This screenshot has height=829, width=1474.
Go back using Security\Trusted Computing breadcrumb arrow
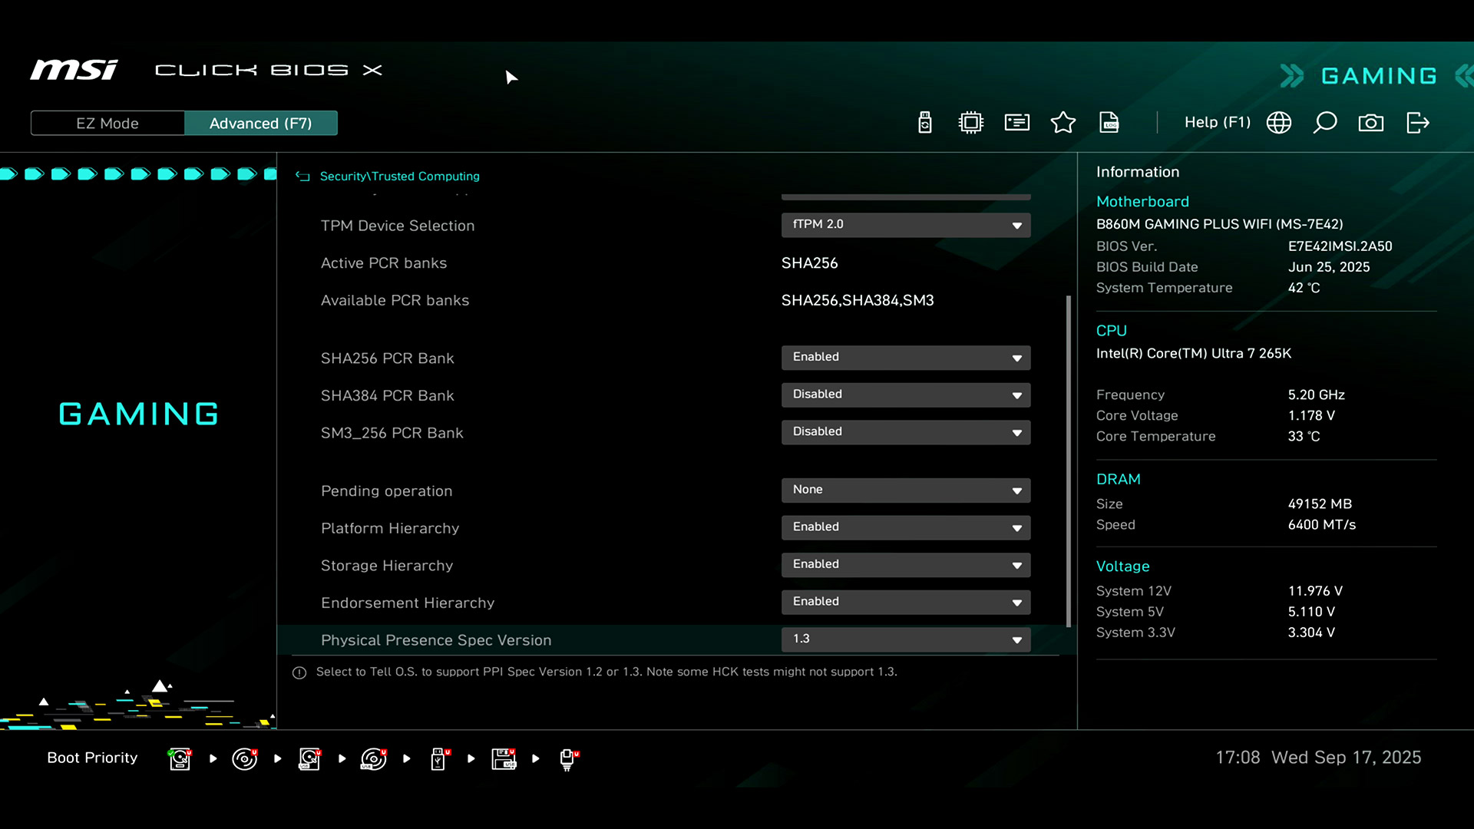(x=302, y=177)
